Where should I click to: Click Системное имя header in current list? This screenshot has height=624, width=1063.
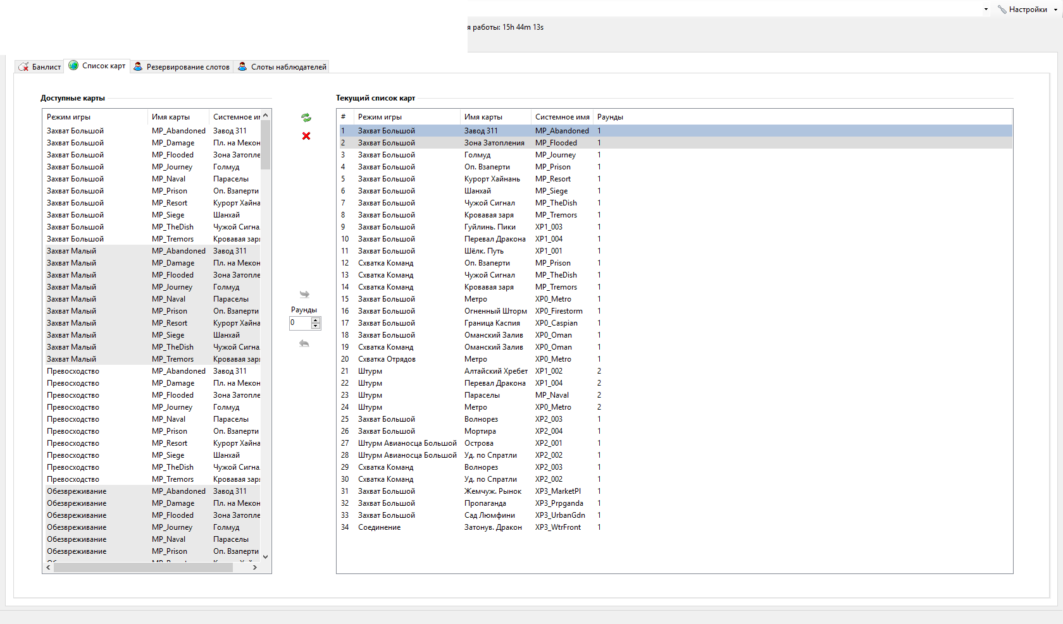(563, 117)
